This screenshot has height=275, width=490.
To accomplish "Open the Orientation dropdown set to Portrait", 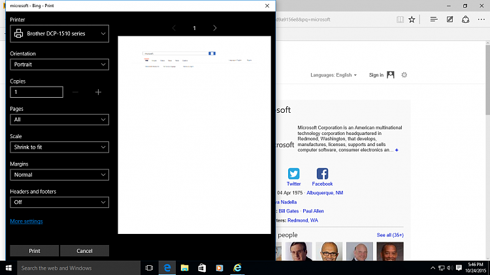I will point(59,65).
